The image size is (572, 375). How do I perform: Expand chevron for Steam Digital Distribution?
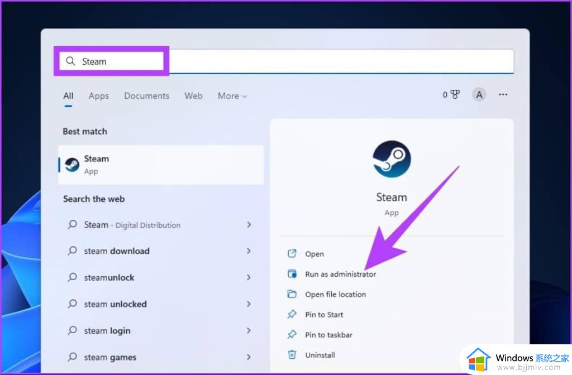(249, 224)
